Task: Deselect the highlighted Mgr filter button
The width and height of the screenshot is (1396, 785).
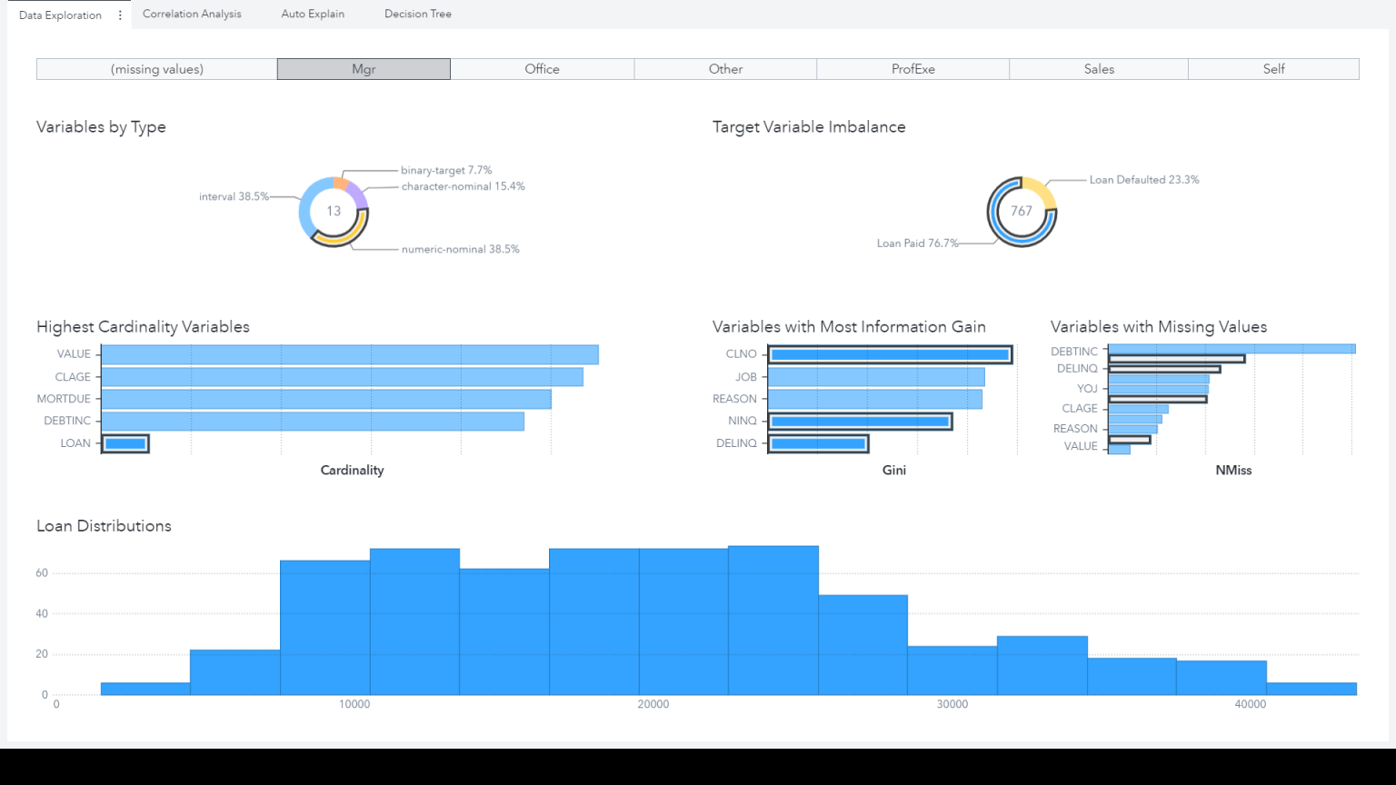Action: click(x=363, y=68)
